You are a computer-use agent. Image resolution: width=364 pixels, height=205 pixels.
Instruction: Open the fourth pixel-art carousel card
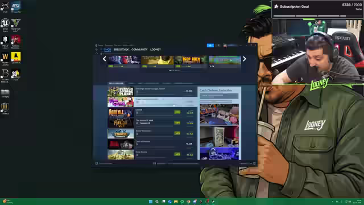click(225, 61)
